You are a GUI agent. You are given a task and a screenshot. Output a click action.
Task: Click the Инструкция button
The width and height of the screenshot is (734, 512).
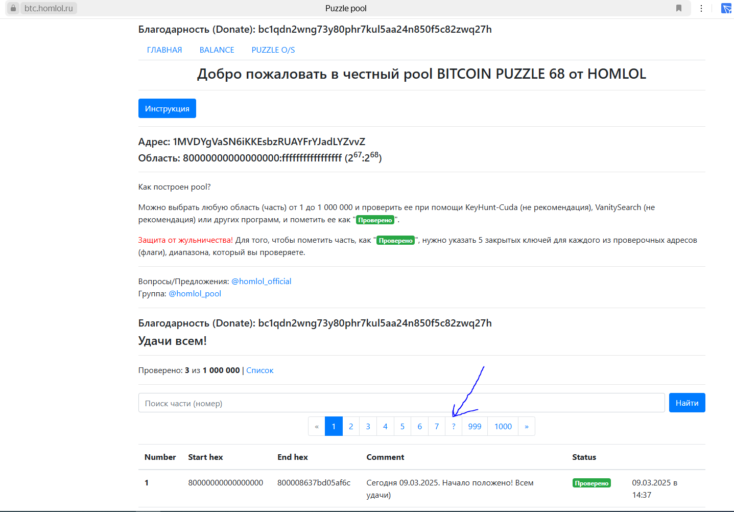(167, 108)
